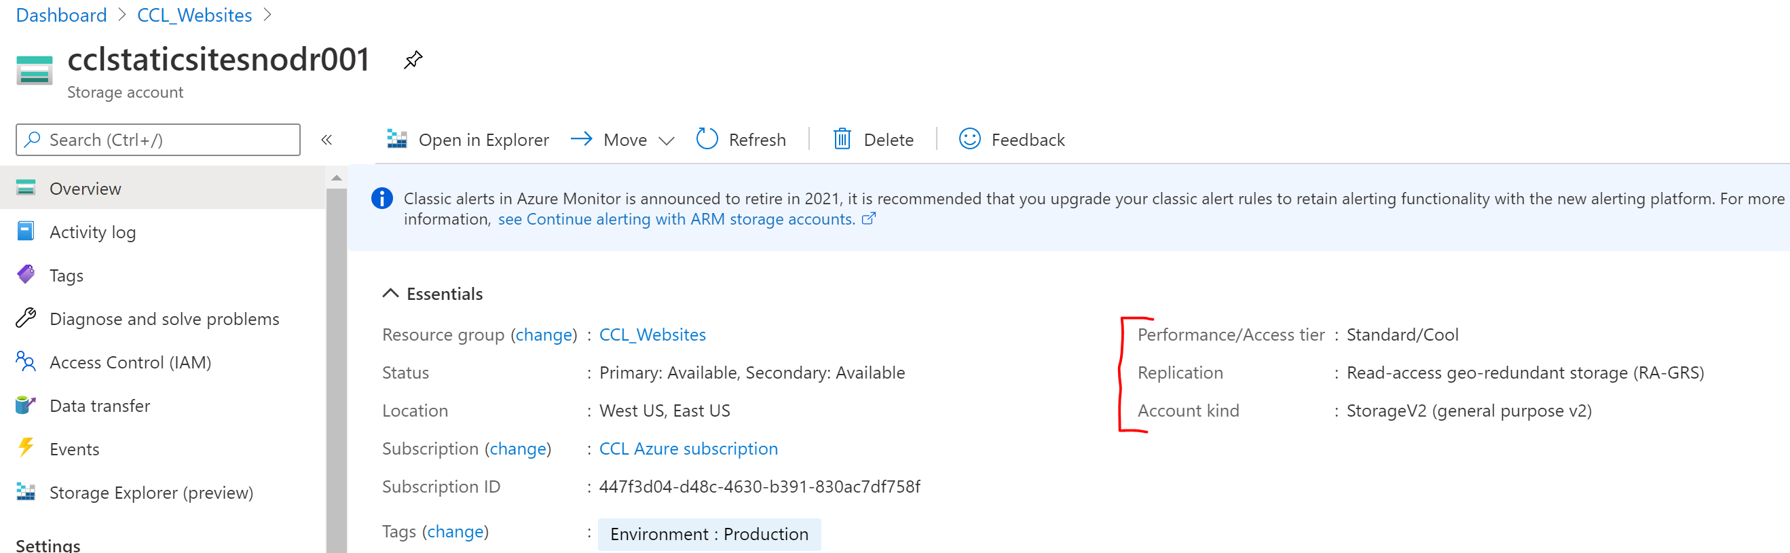Select the Data transfer menu item
Viewport: 1790px width, 553px height.
pyautogui.click(x=99, y=406)
